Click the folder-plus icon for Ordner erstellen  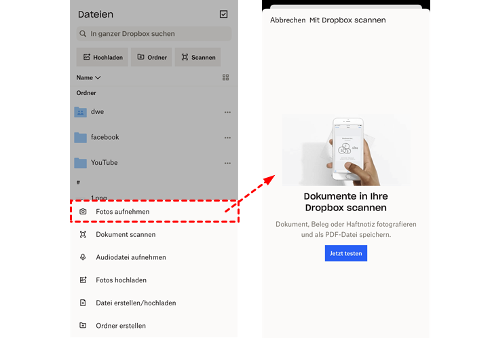(83, 326)
